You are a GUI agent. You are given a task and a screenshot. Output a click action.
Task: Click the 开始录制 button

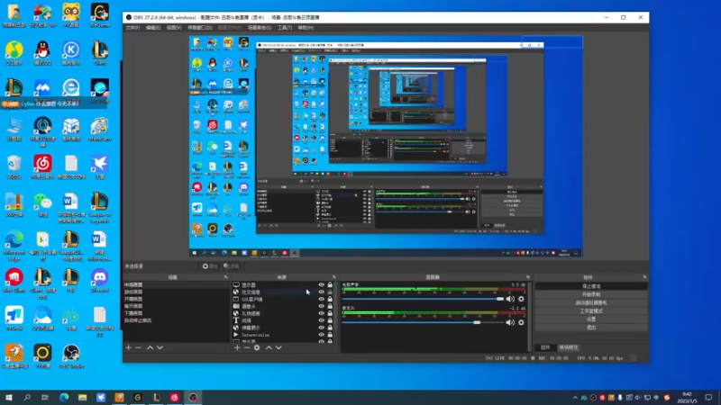pos(591,294)
